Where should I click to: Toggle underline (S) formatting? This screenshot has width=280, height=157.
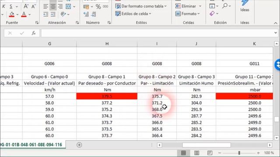tap(11, 7)
